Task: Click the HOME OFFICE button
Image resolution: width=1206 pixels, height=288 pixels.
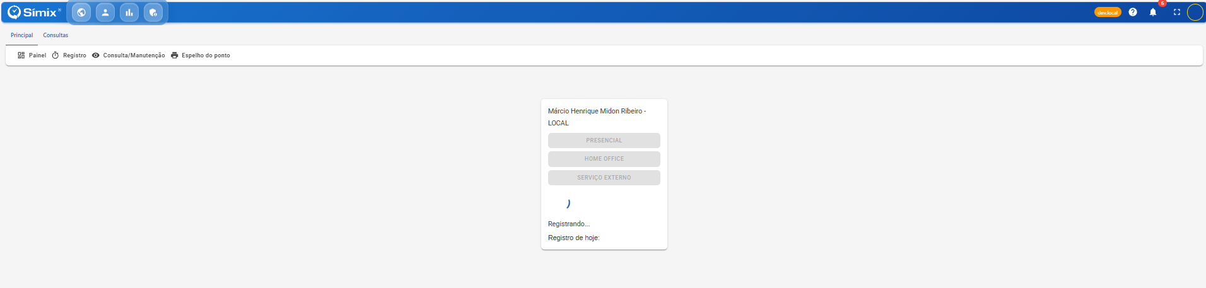Action: coord(604,159)
